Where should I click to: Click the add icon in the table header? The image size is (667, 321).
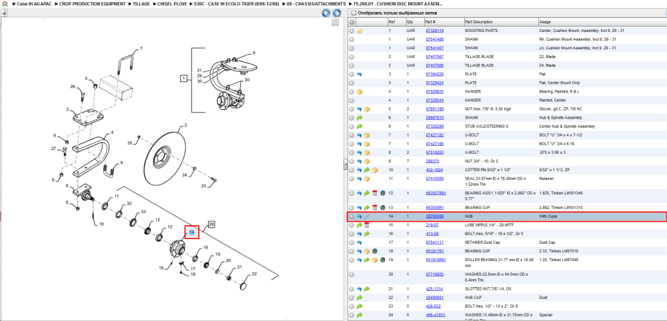(x=352, y=22)
